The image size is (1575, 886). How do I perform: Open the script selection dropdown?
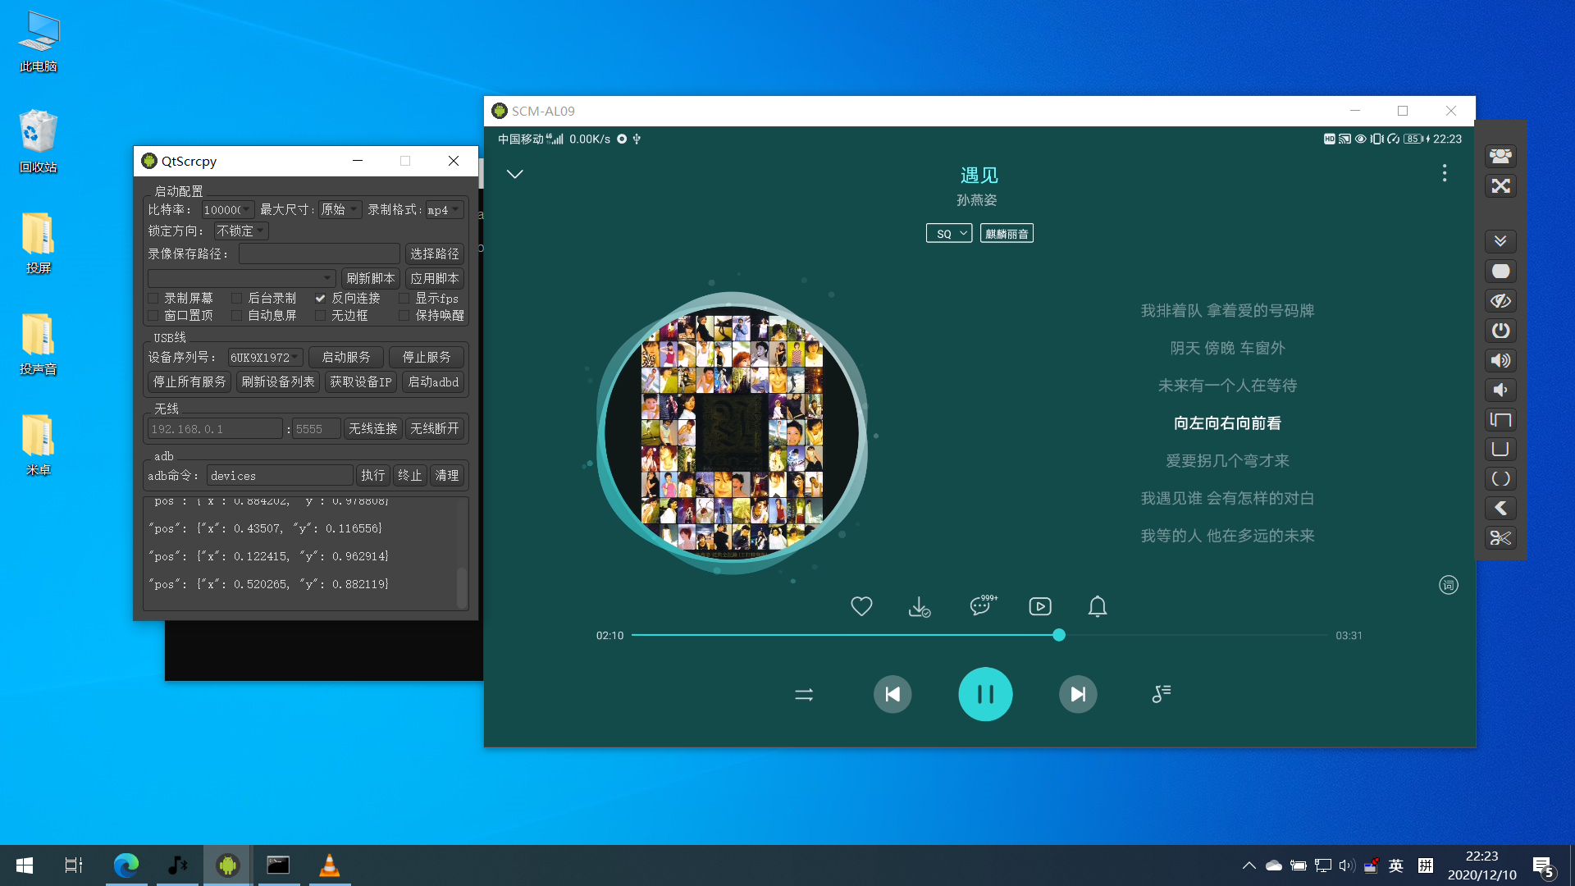[x=242, y=278]
